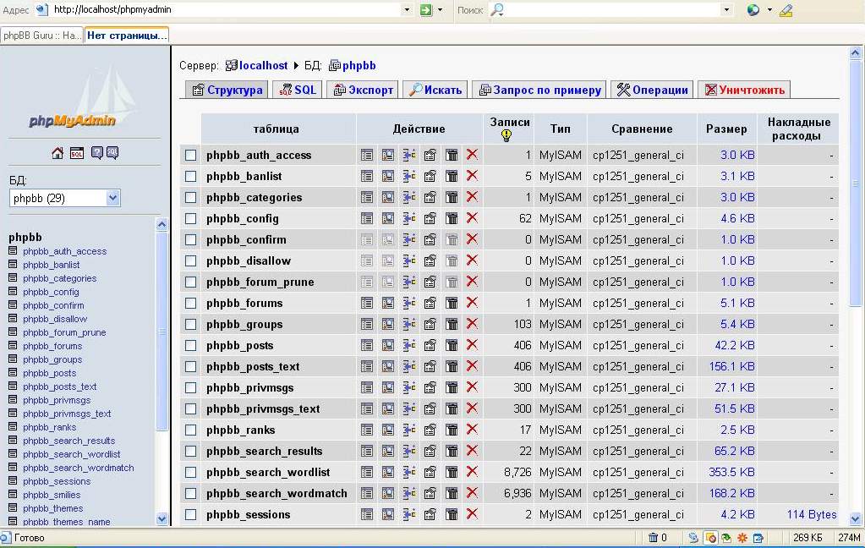Check the box next to phpbb_config
The image size is (865, 548).
point(191,219)
